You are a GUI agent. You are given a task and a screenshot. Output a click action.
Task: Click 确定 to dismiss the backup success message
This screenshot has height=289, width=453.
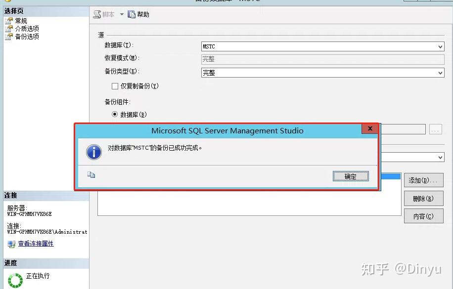pos(351,176)
